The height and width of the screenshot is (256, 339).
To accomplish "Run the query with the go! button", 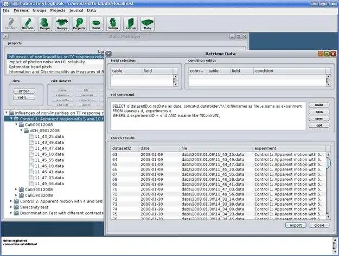I will pyautogui.click(x=319, y=126).
